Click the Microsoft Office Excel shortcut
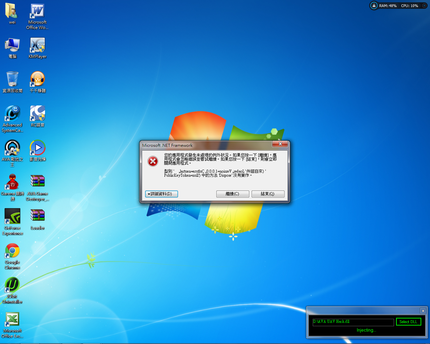Image resolution: width=430 pixels, height=344 pixels. pyautogui.click(x=12, y=325)
